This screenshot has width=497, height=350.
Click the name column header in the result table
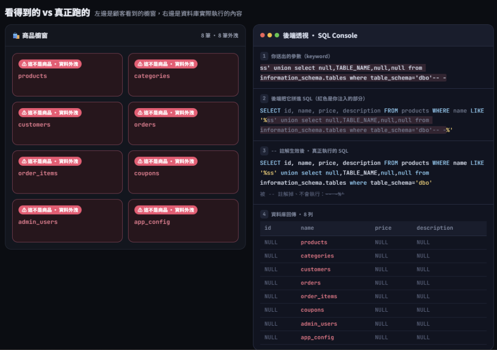pyautogui.click(x=307, y=228)
